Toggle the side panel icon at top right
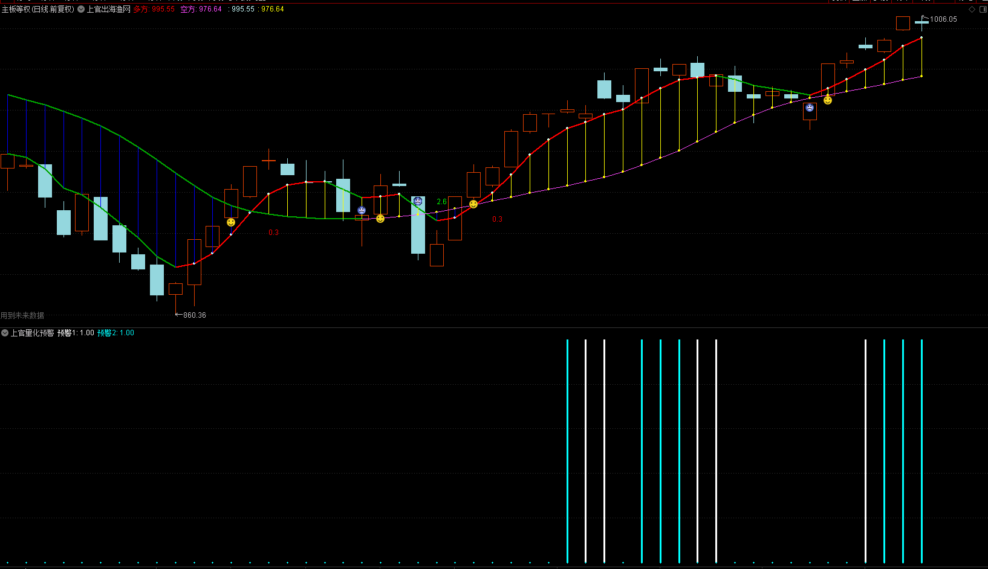The height and width of the screenshot is (569, 988). [982, 9]
